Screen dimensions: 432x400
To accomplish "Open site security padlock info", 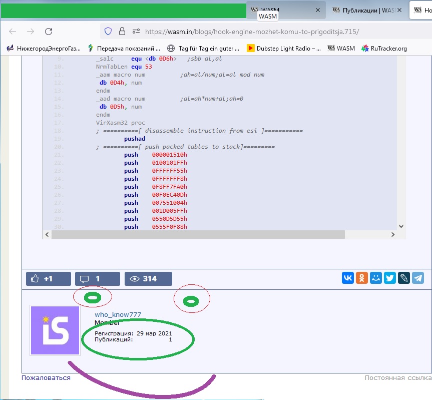I will [x=122, y=32].
